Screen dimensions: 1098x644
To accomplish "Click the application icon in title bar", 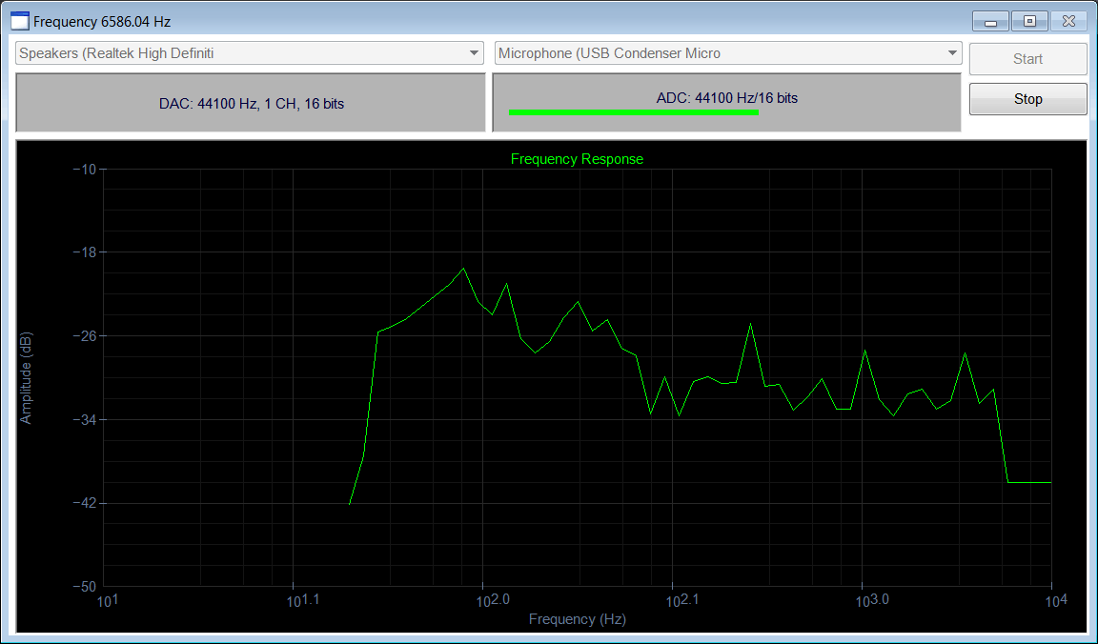I will [x=20, y=21].
